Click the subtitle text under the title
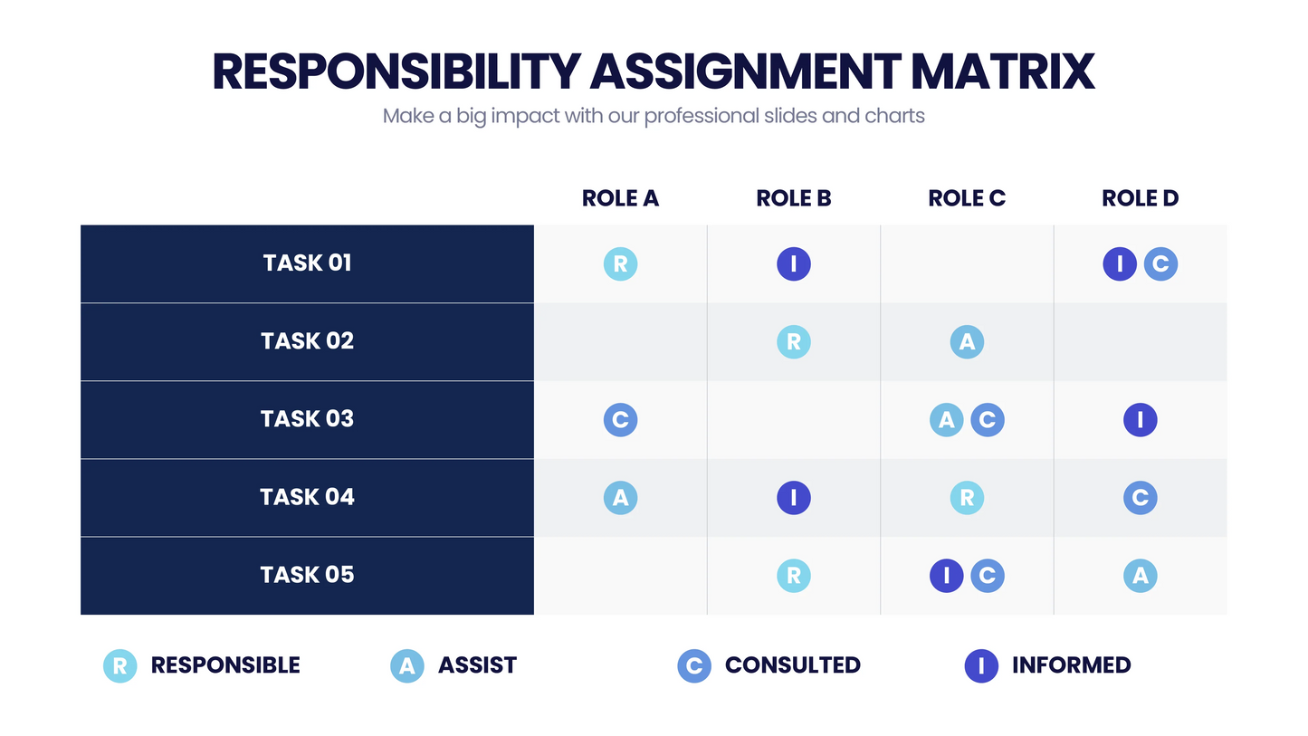Screen dimensions: 1308x736 654,116
